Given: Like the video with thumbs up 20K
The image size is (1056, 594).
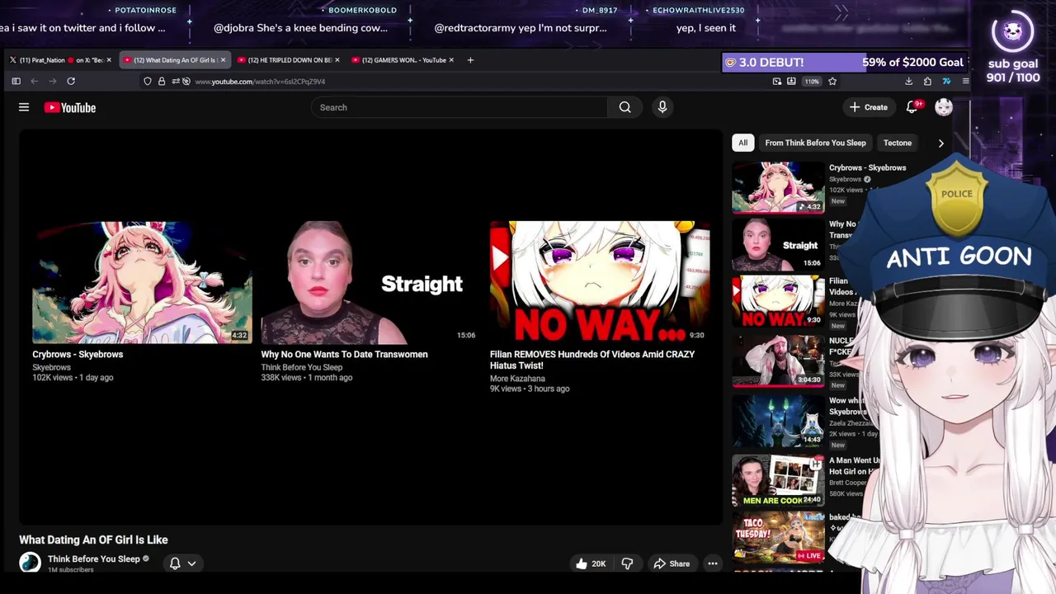Looking at the screenshot, I should (x=591, y=563).
